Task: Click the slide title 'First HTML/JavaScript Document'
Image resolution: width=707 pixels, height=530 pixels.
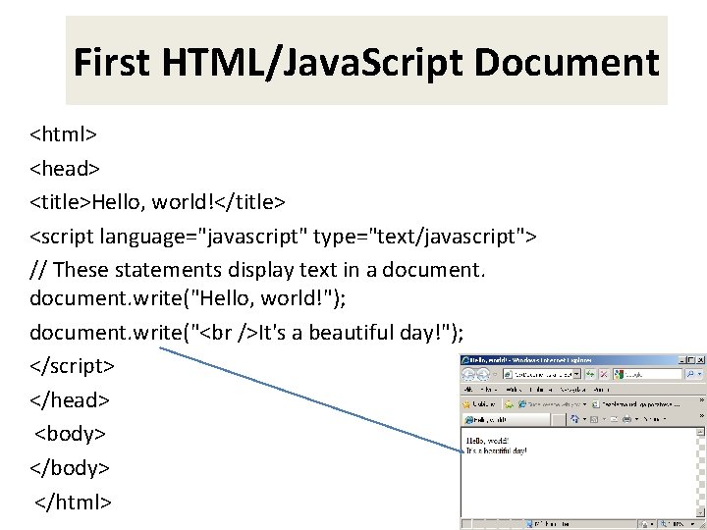Action: click(x=366, y=62)
